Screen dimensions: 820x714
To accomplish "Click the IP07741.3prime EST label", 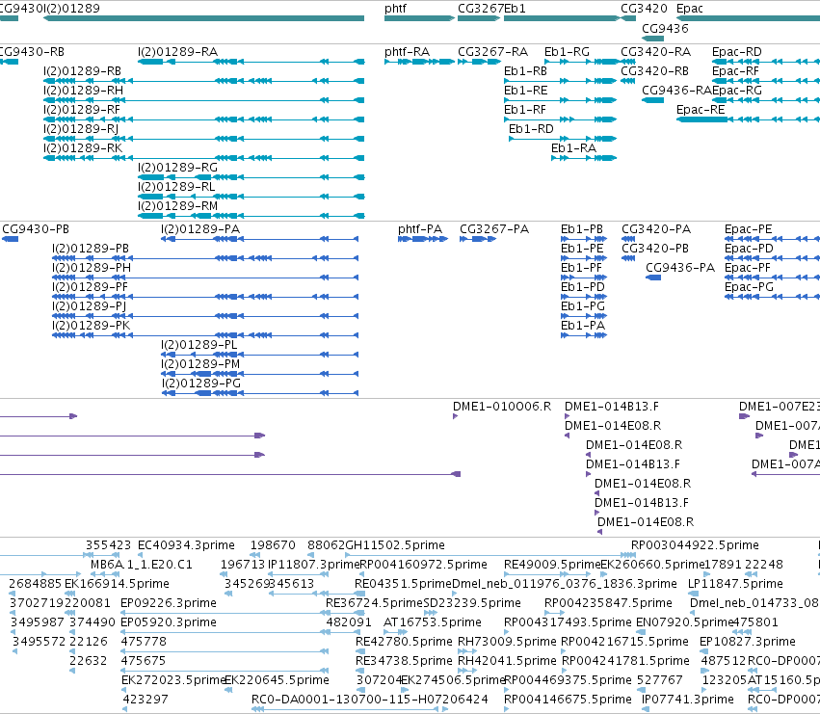I will pyautogui.click(x=688, y=700).
